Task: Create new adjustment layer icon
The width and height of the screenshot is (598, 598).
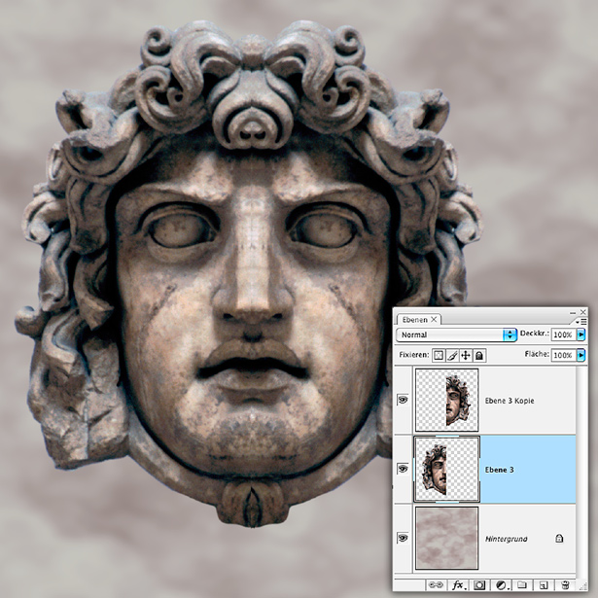Action: point(501,585)
